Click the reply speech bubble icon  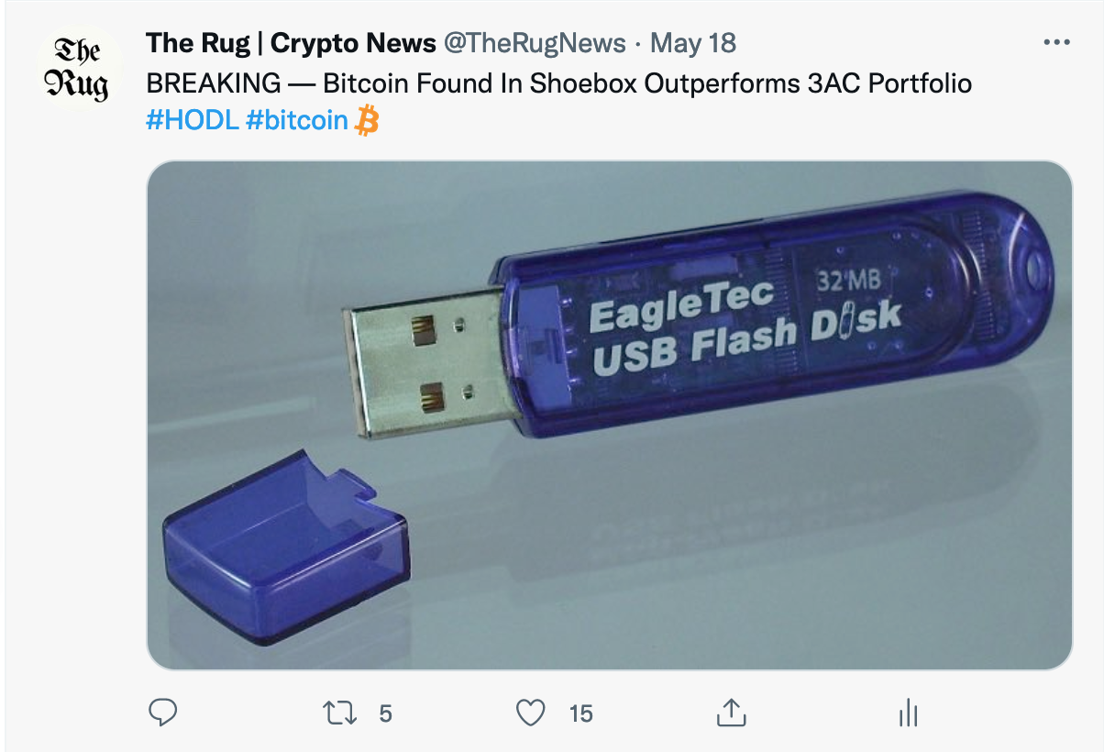pos(162,713)
